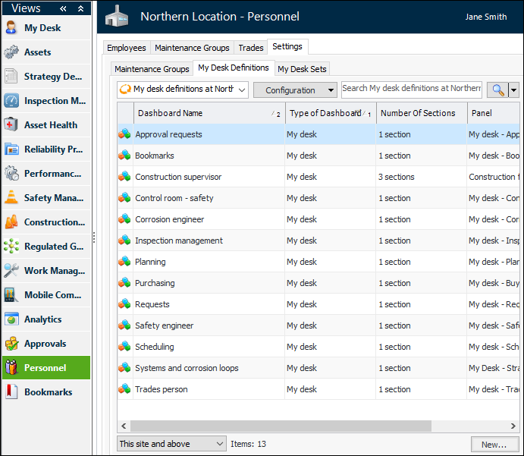
Task: Open the This site and above dropdown
Action: click(171, 444)
